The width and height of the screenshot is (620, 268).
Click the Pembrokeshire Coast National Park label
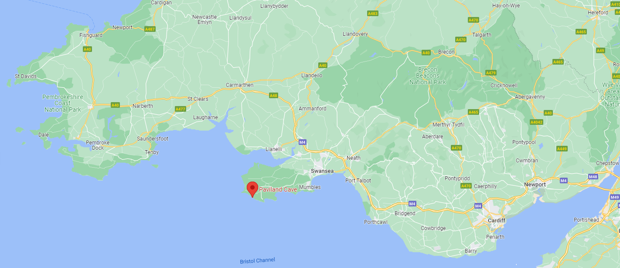[62, 103]
